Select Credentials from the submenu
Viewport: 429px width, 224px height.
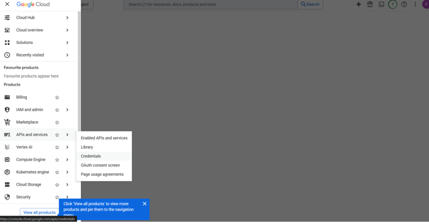pyautogui.click(x=91, y=156)
